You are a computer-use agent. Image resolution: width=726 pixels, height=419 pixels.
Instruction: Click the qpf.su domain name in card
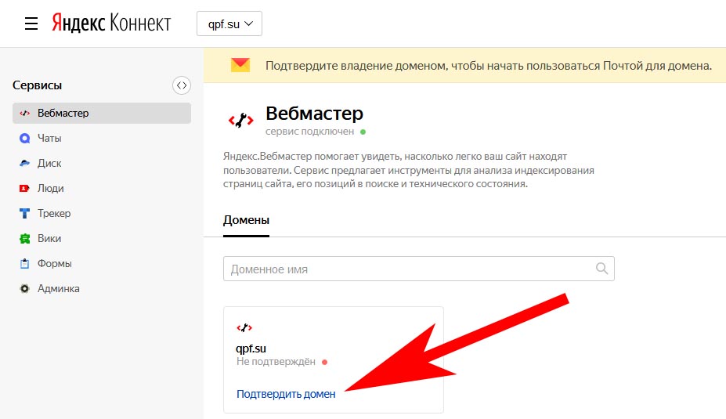[x=251, y=349]
